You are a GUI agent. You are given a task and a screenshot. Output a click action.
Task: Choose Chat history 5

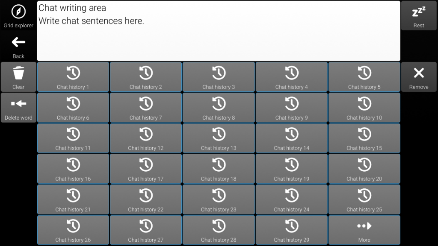tap(364, 77)
